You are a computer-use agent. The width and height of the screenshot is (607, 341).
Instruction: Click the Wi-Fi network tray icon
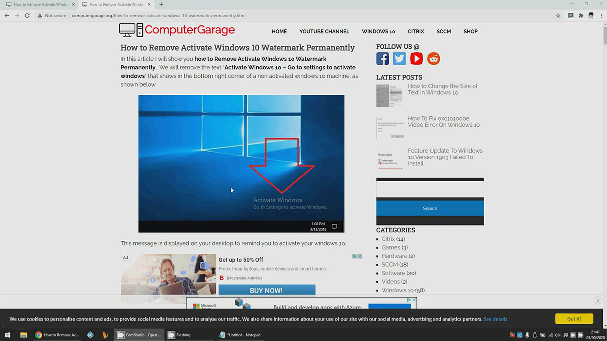[x=550, y=335]
